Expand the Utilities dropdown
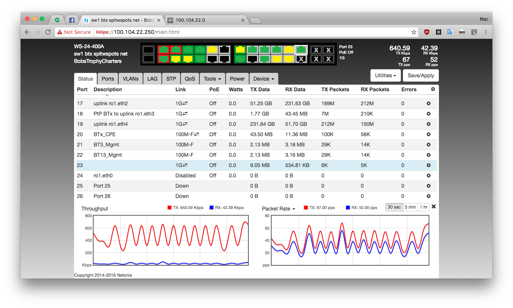The width and height of the screenshot is (513, 308). [385, 75]
